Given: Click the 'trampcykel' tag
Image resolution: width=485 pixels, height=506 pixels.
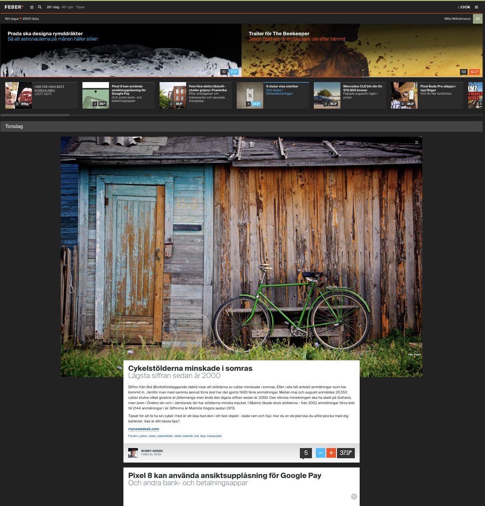Looking at the screenshot, I should click(x=215, y=436).
